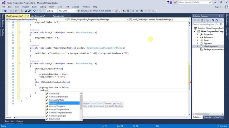
Task: Expand the Properties node in Solution Explorer
Action: coord(198,34)
